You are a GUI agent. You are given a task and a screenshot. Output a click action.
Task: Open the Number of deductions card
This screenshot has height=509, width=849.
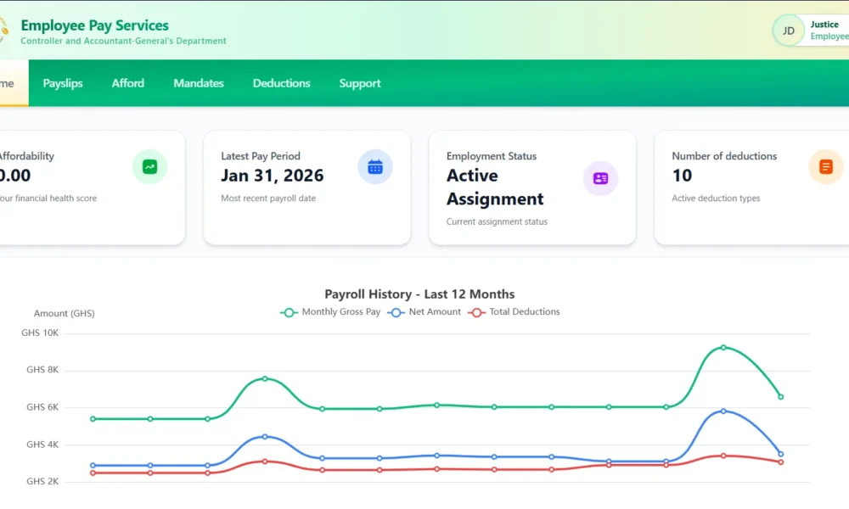(739, 187)
